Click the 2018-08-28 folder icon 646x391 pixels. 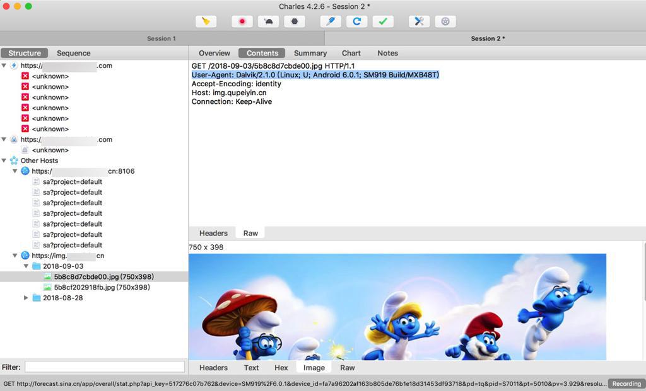36,298
